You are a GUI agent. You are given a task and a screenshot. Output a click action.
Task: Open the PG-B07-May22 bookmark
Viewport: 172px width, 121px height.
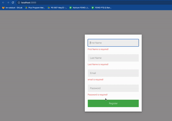tap(57, 8)
